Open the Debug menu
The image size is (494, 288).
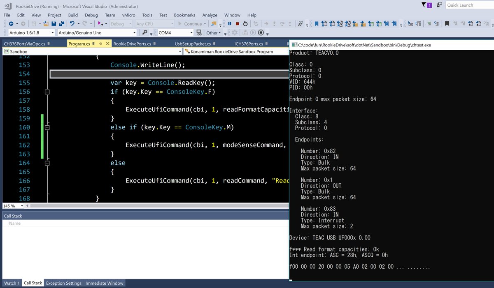click(91, 15)
